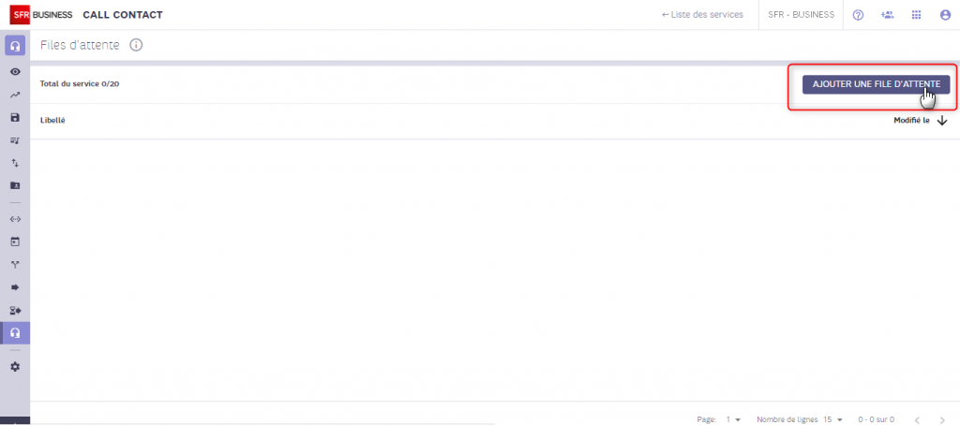Sort by Modifié le arrow
960x425 pixels.
941,121
